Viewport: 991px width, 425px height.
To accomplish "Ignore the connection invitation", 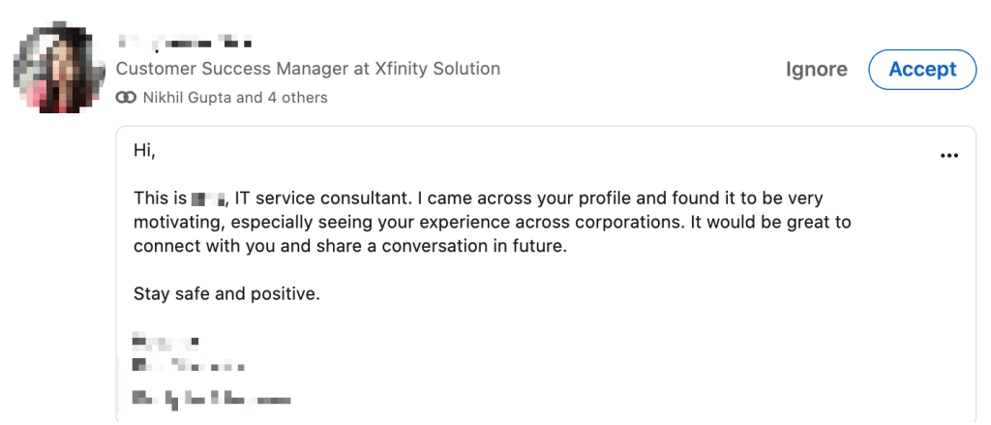I will [817, 70].
